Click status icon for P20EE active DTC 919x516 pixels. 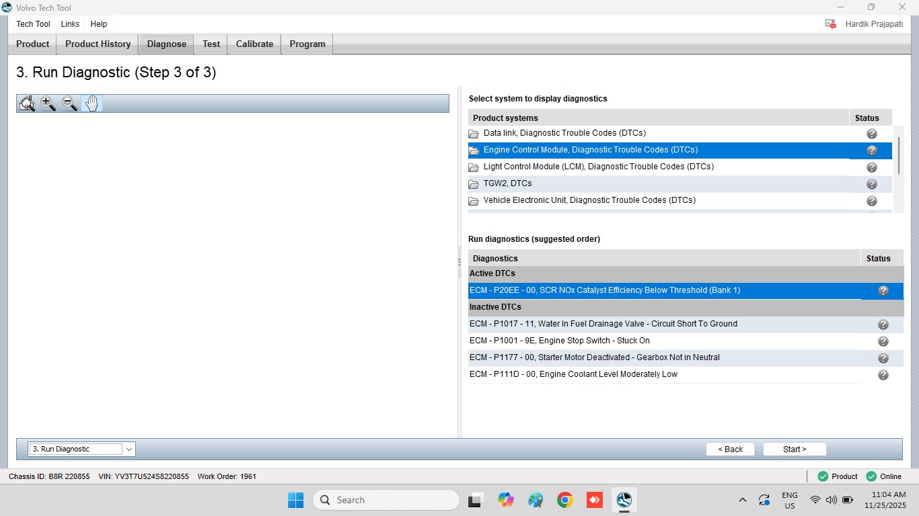(883, 291)
